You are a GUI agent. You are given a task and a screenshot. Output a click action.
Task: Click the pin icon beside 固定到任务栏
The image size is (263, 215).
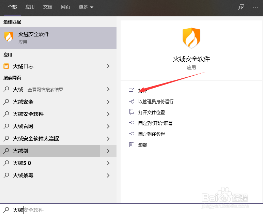(131, 134)
